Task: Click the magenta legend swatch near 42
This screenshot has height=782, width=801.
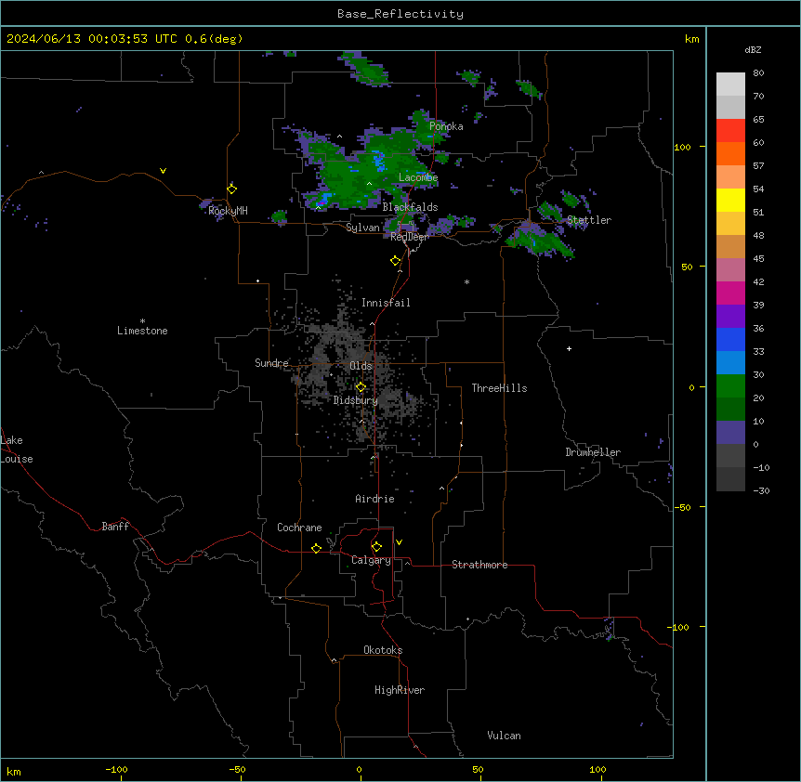Action: coord(730,293)
